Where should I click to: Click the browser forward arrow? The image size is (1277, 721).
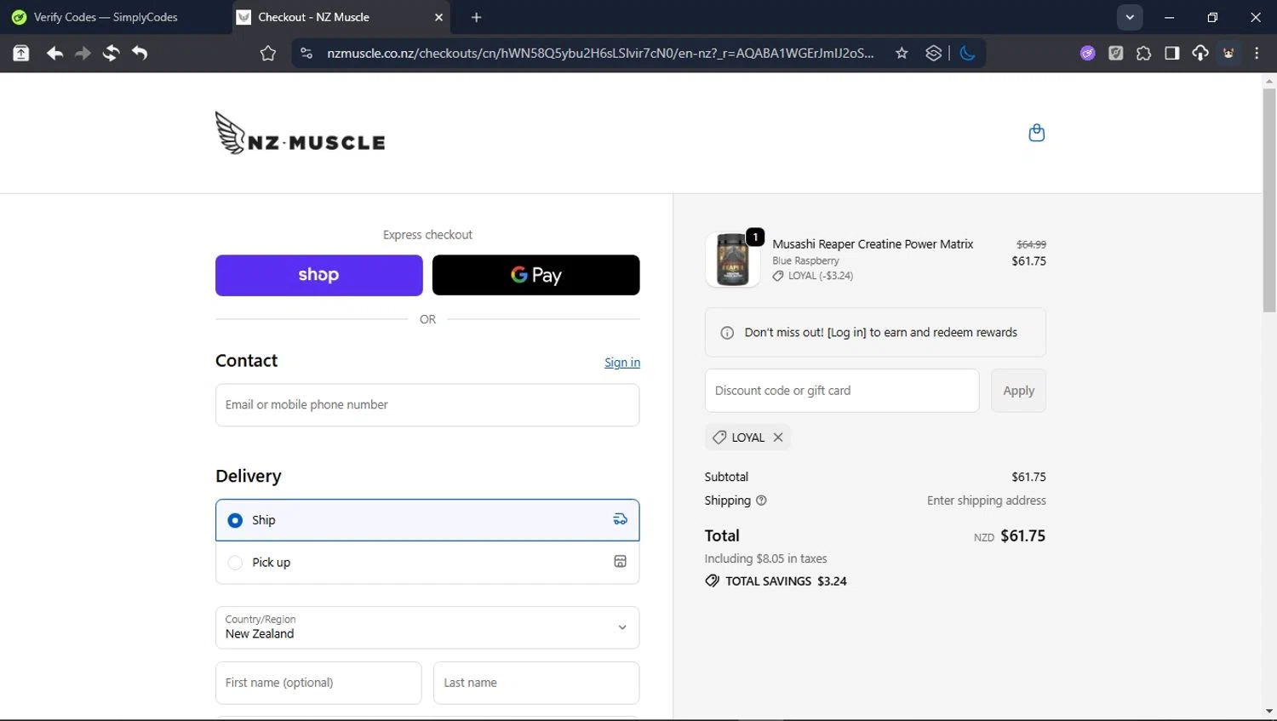83,53
